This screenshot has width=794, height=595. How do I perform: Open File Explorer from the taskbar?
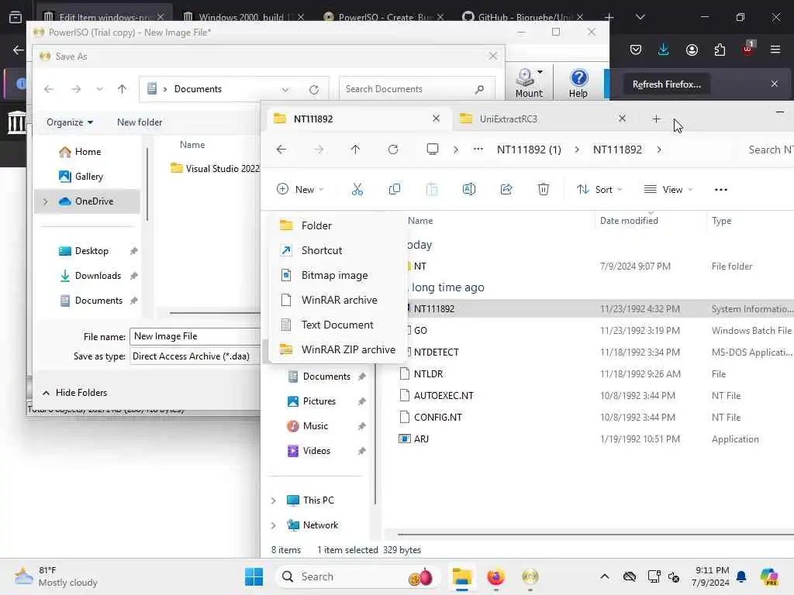click(462, 576)
